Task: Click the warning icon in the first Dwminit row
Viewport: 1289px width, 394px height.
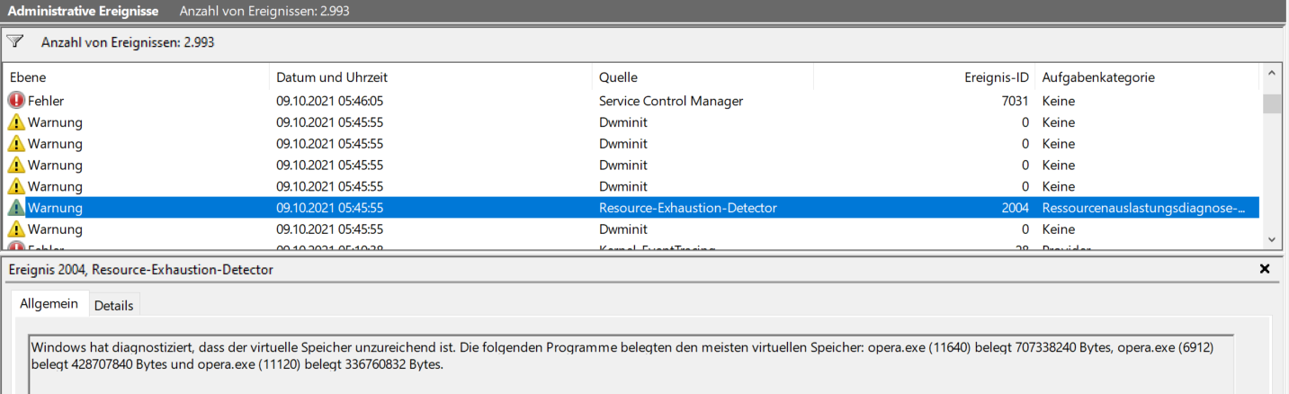Action: click(16, 122)
